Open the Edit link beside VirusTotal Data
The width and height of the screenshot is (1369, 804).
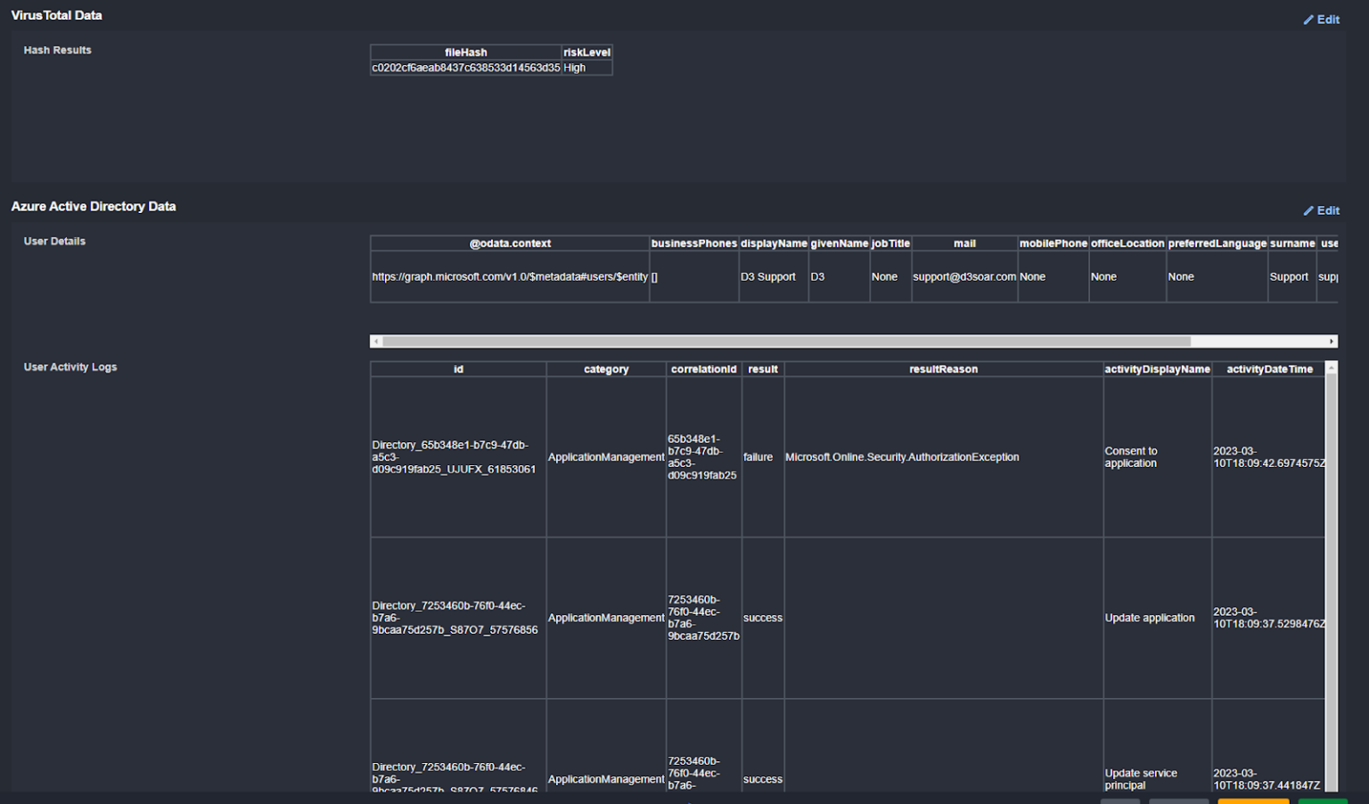pyautogui.click(x=1326, y=19)
